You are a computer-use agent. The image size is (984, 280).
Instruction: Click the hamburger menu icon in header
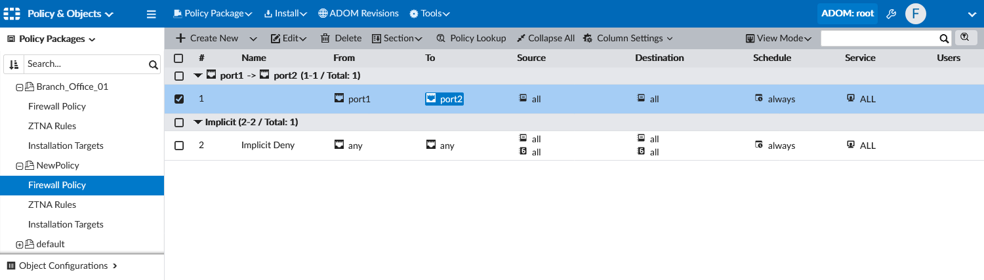[151, 14]
